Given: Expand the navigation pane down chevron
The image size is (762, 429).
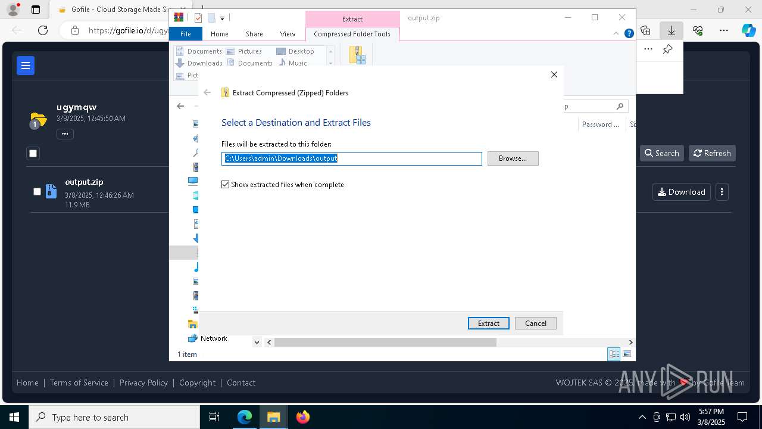Looking at the screenshot, I should [x=257, y=342].
